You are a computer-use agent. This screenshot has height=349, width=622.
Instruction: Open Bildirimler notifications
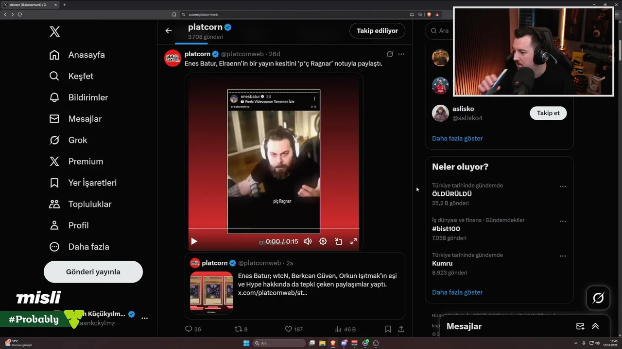point(79,97)
